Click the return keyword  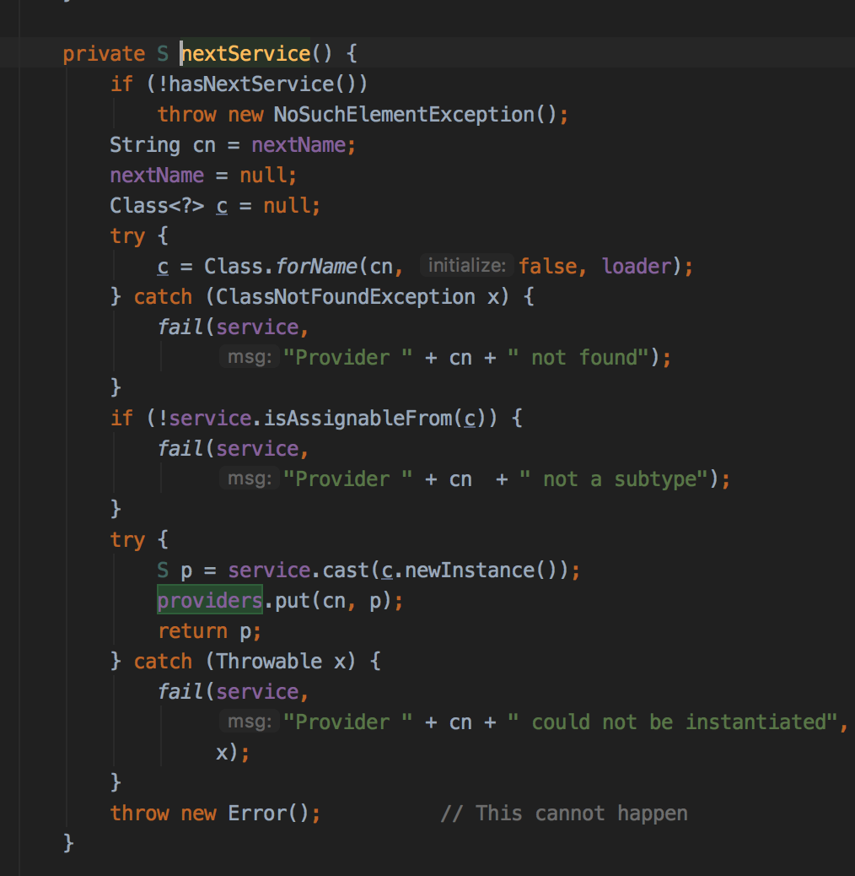click(192, 631)
